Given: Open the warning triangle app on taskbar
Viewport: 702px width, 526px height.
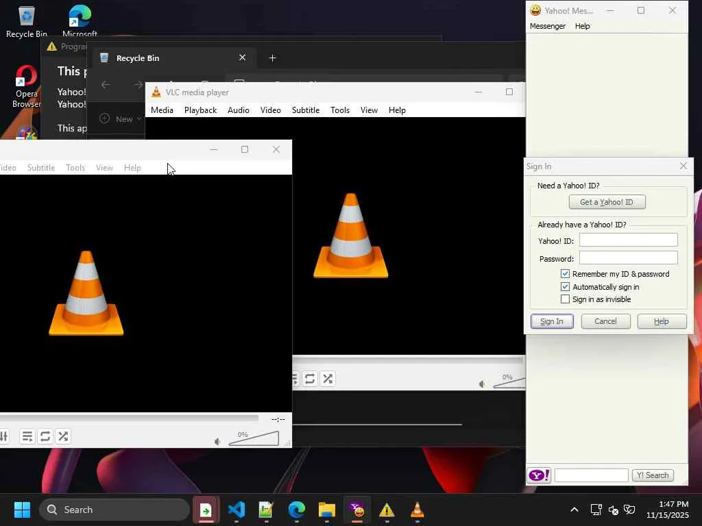Looking at the screenshot, I should click(387, 510).
